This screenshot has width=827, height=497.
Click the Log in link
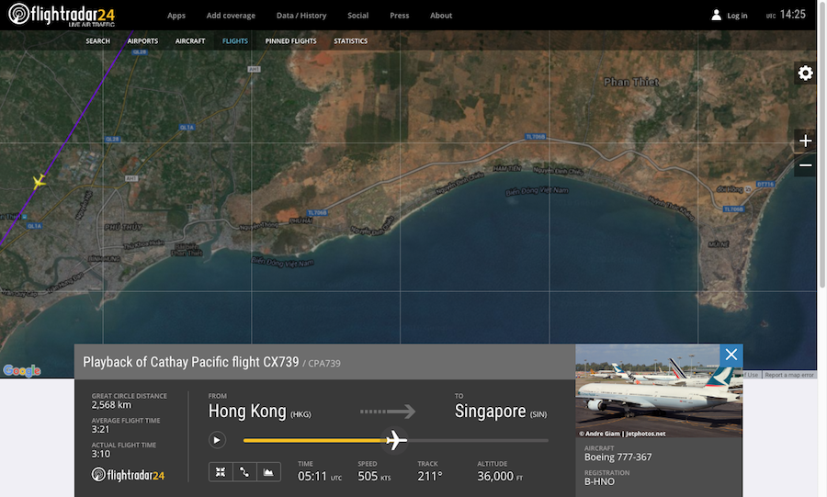tap(737, 16)
